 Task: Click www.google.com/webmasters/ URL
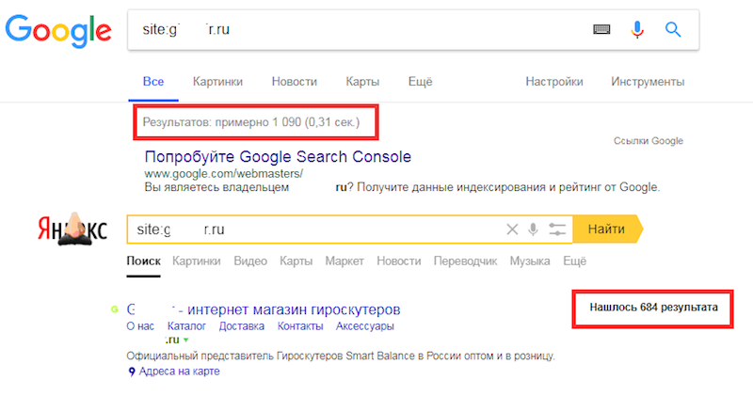[x=223, y=173]
